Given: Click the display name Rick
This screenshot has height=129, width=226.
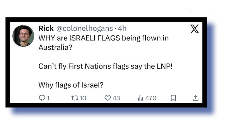Looking at the screenshot, I should [46, 28].
